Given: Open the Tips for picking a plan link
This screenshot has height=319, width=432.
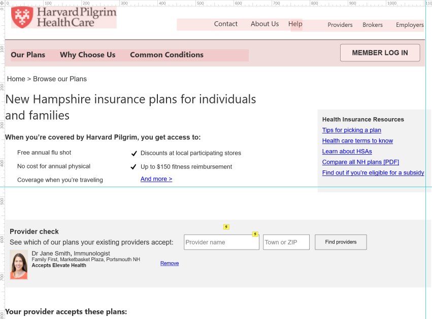Looking at the screenshot, I should [x=352, y=130].
